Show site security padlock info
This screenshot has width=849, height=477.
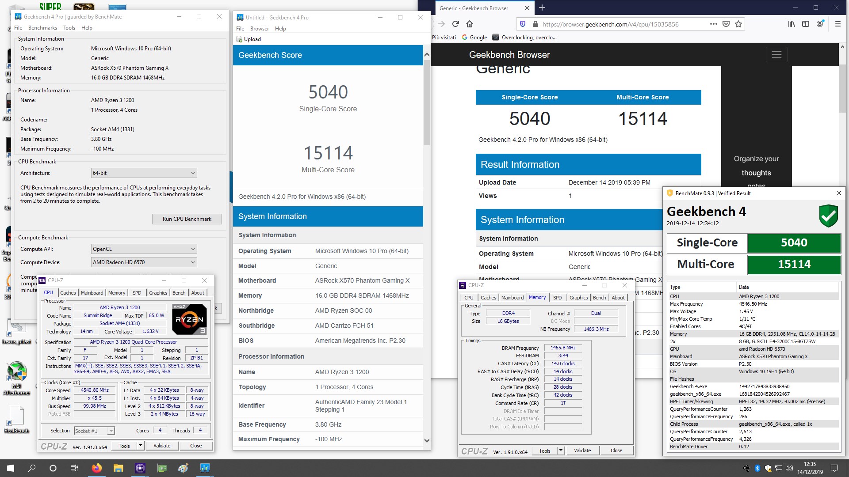[x=535, y=24]
